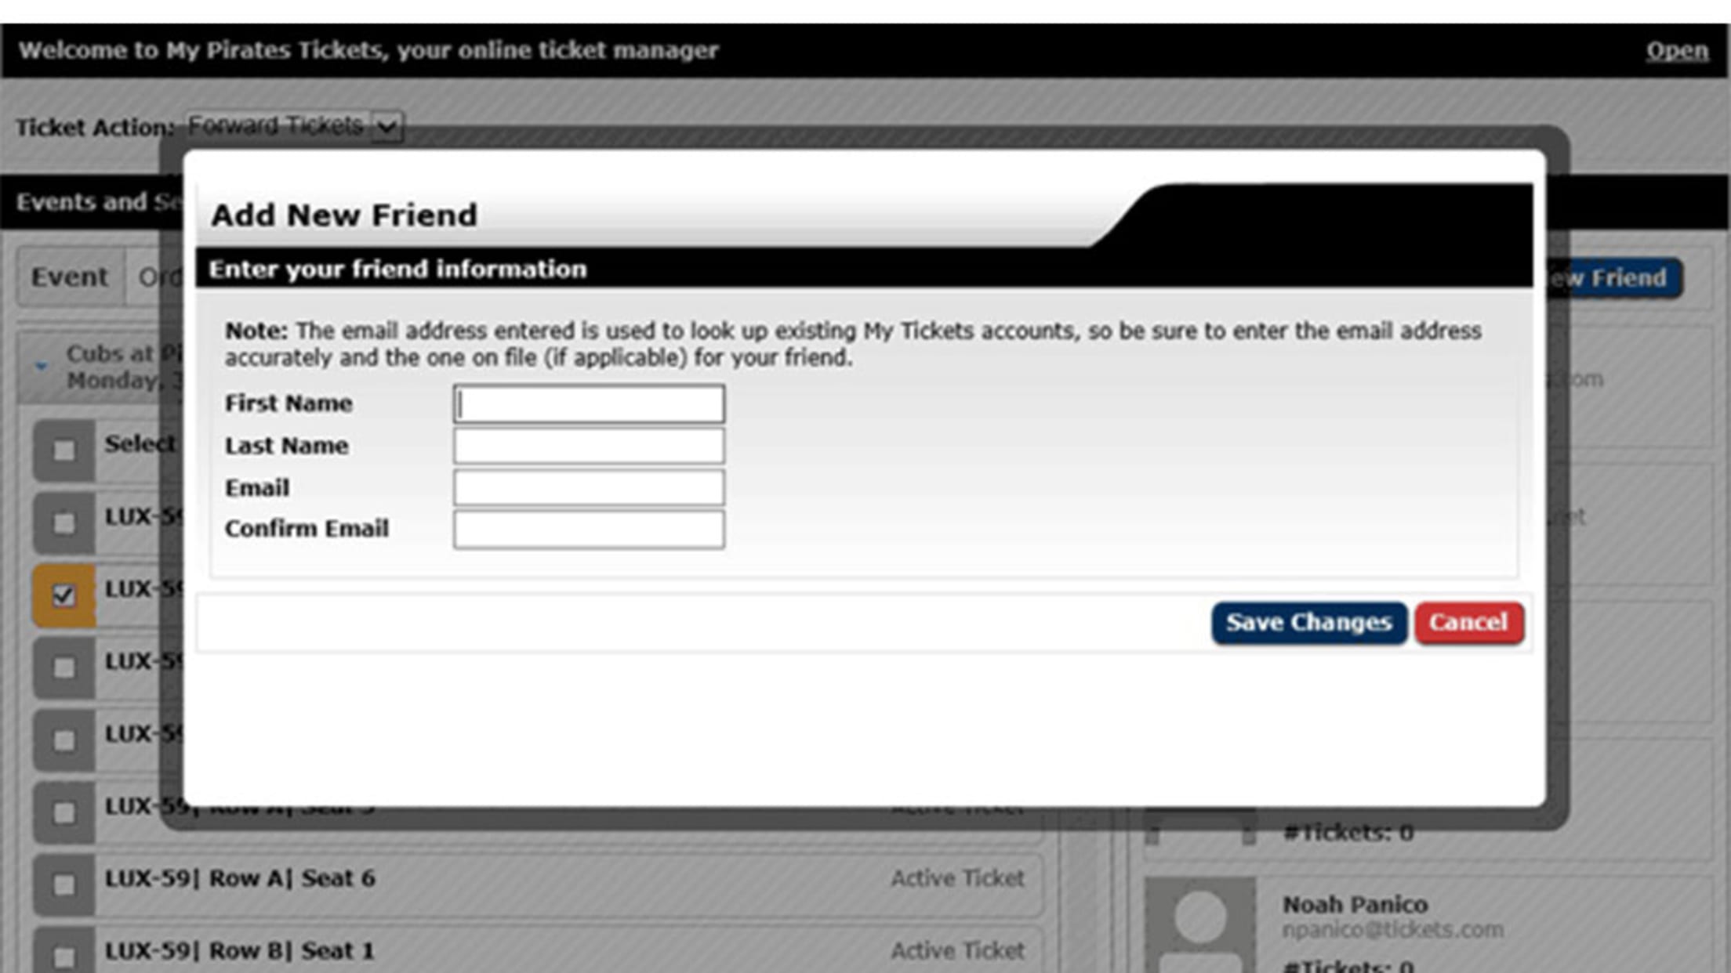Select the Event tab

(x=69, y=277)
